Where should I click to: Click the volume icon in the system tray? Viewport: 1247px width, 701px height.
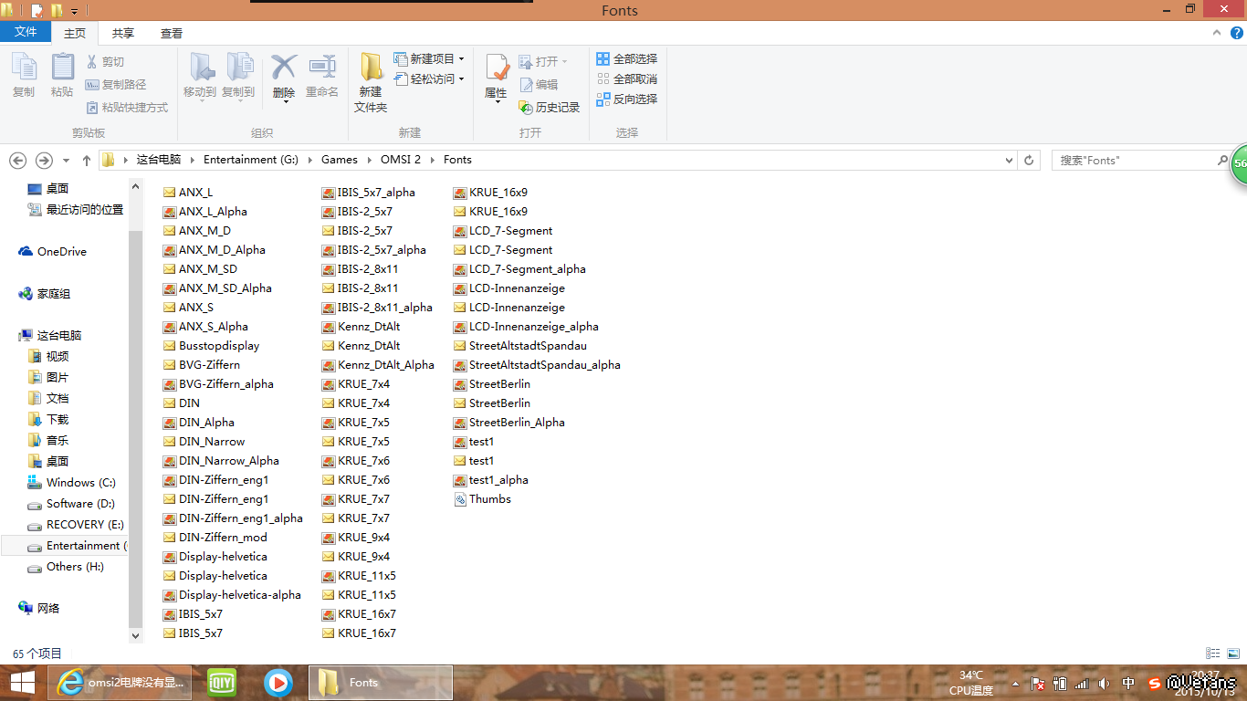[1105, 683]
